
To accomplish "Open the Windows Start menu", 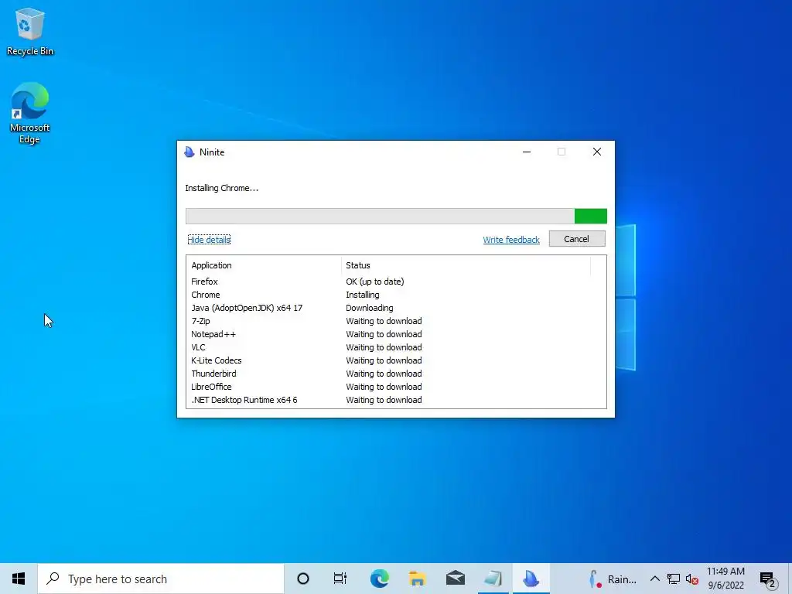I will (x=19, y=579).
